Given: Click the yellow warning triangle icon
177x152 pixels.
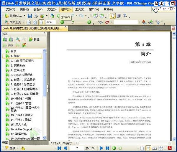Looking at the screenshot, I should pos(23,148).
